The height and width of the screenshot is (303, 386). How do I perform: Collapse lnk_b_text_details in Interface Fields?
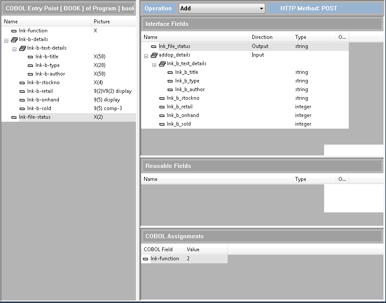154,64
